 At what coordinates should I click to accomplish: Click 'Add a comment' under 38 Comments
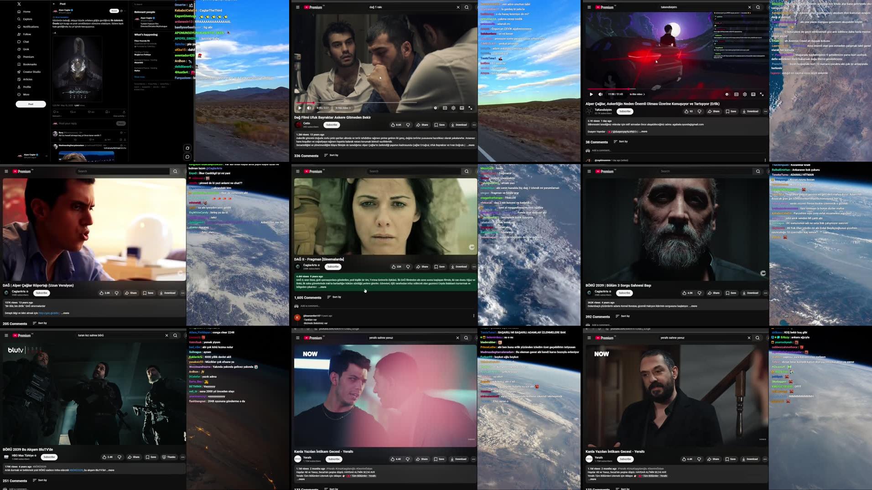pyautogui.click(x=602, y=150)
